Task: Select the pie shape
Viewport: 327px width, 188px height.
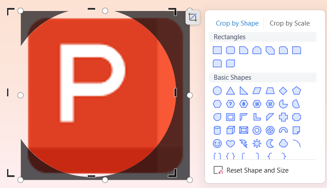Action: point(283,104)
